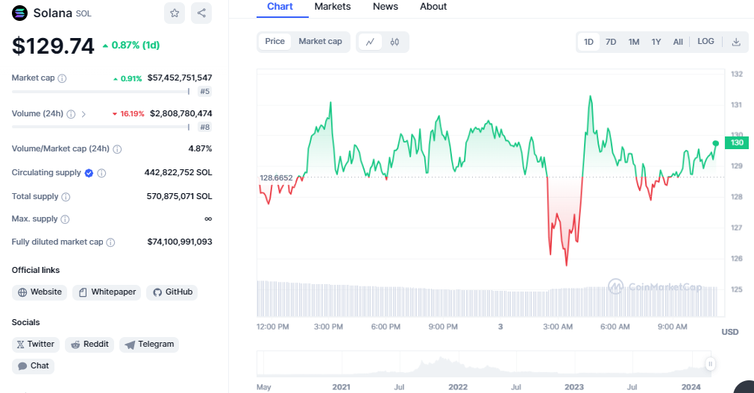Click the Market cap rank progress bar

101,92
